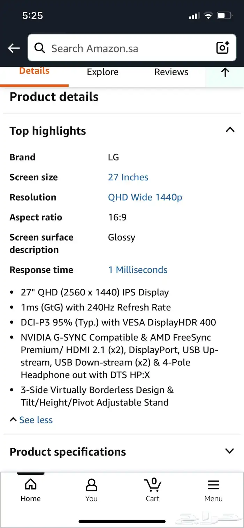The image size is (244, 528).
Task: Open the QHD Wide 1440p resolution link
Action: coord(145,197)
